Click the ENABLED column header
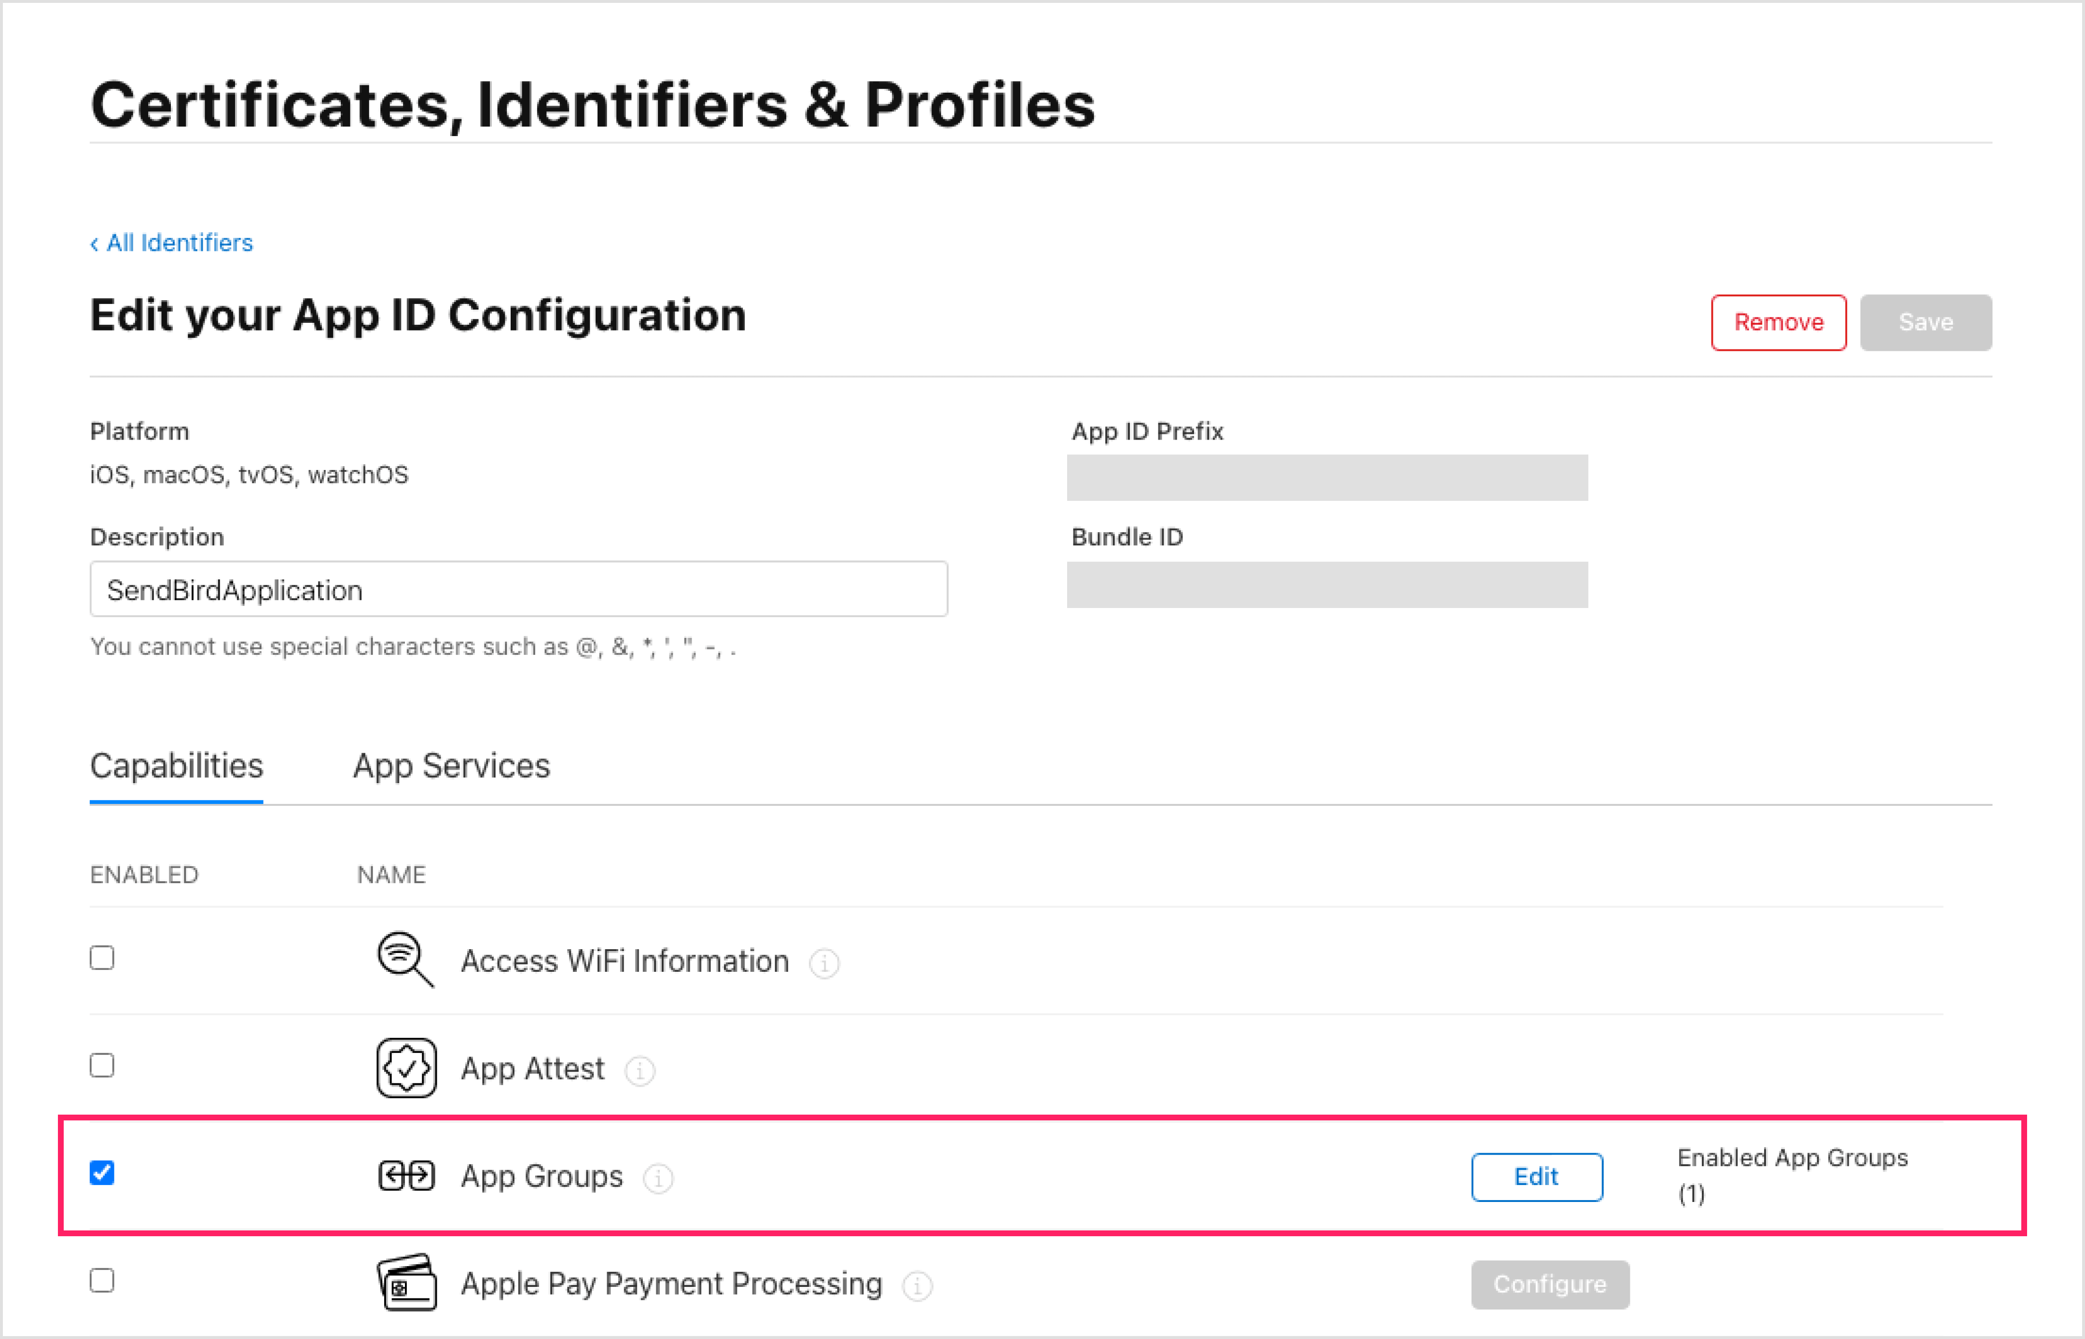Image resolution: width=2085 pixels, height=1339 pixels. (144, 875)
